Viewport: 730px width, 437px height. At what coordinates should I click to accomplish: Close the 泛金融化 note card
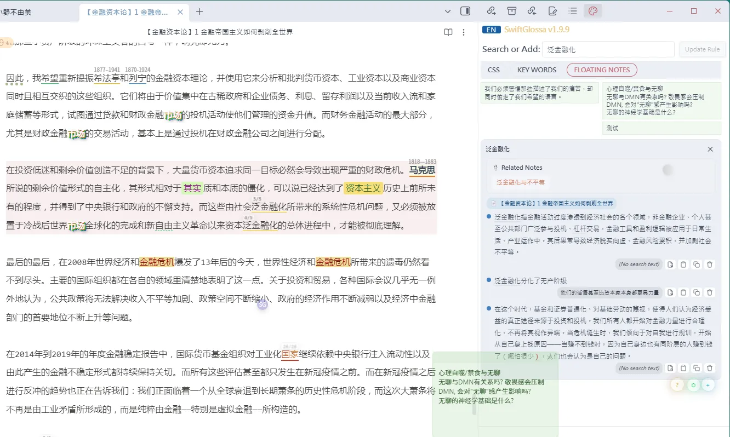[x=710, y=149]
